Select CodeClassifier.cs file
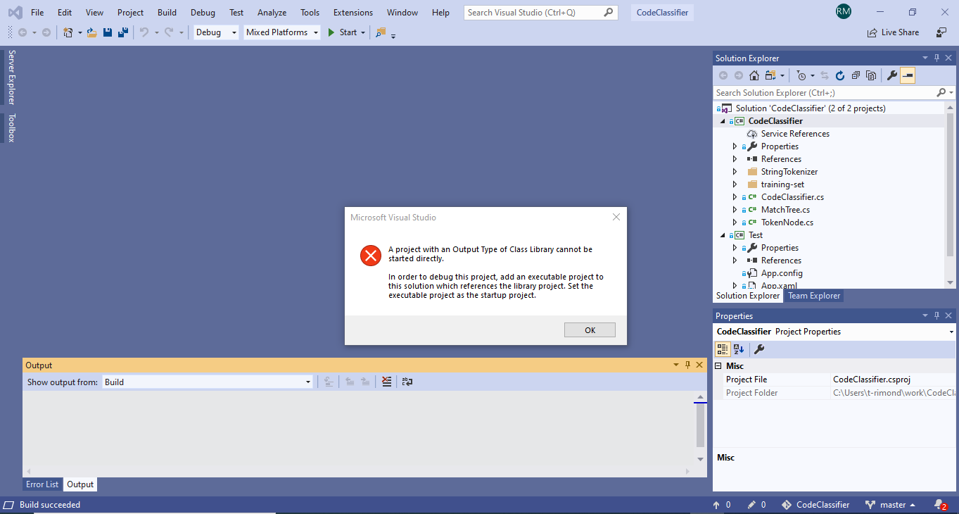 (x=792, y=197)
